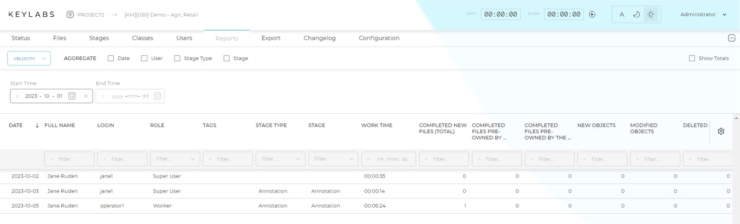Open the Stage filter dropdown

(333, 159)
